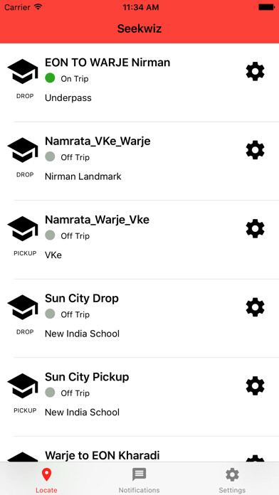Tap the Wi-Fi icon in status bar
This screenshot has width=279, height=495.
(38, 7)
